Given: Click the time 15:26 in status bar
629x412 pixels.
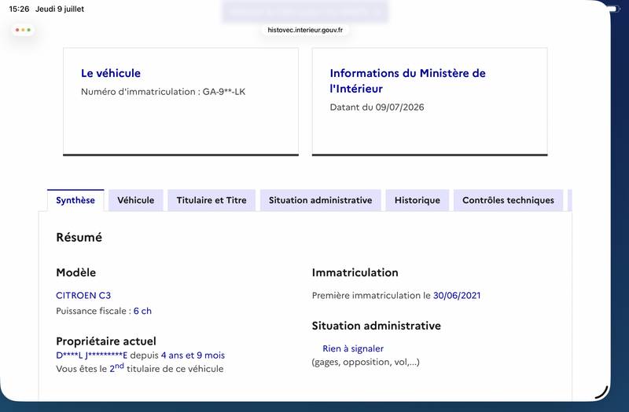Looking at the screenshot, I should click(x=19, y=9).
